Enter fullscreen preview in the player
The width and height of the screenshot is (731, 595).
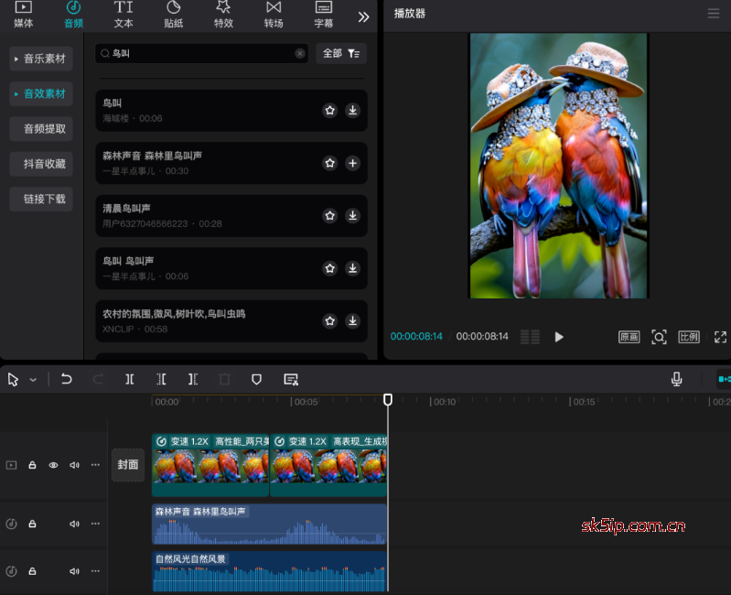pyautogui.click(x=720, y=337)
